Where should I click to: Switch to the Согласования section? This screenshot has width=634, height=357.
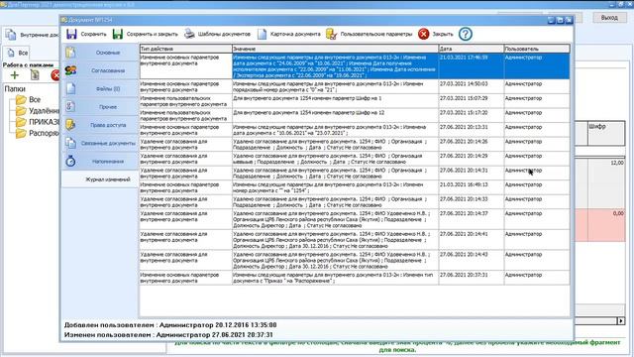click(x=100, y=70)
